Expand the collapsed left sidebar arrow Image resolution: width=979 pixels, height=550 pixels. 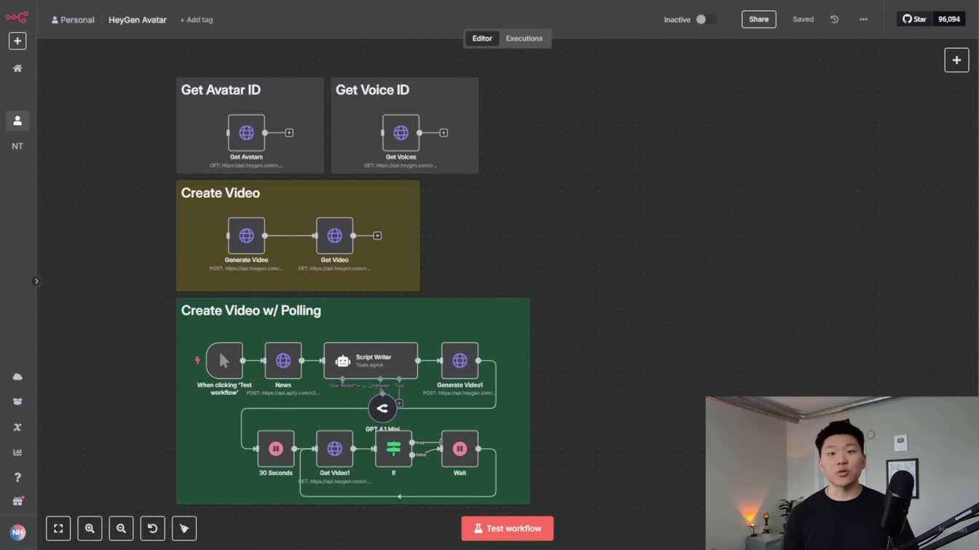coord(36,281)
